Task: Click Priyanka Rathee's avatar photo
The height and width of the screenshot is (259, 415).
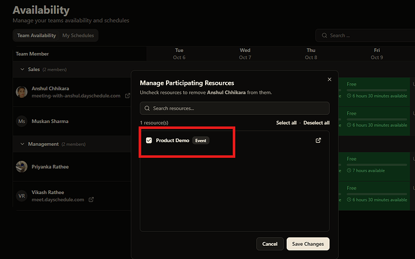Action: pos(22,167)
